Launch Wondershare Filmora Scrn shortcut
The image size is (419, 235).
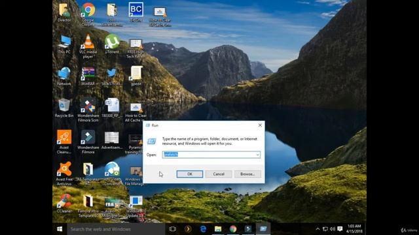click(x=88, y=110)
